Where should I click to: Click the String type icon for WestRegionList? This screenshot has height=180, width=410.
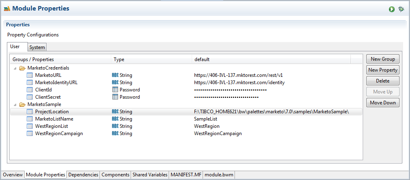tap(115, 126)
